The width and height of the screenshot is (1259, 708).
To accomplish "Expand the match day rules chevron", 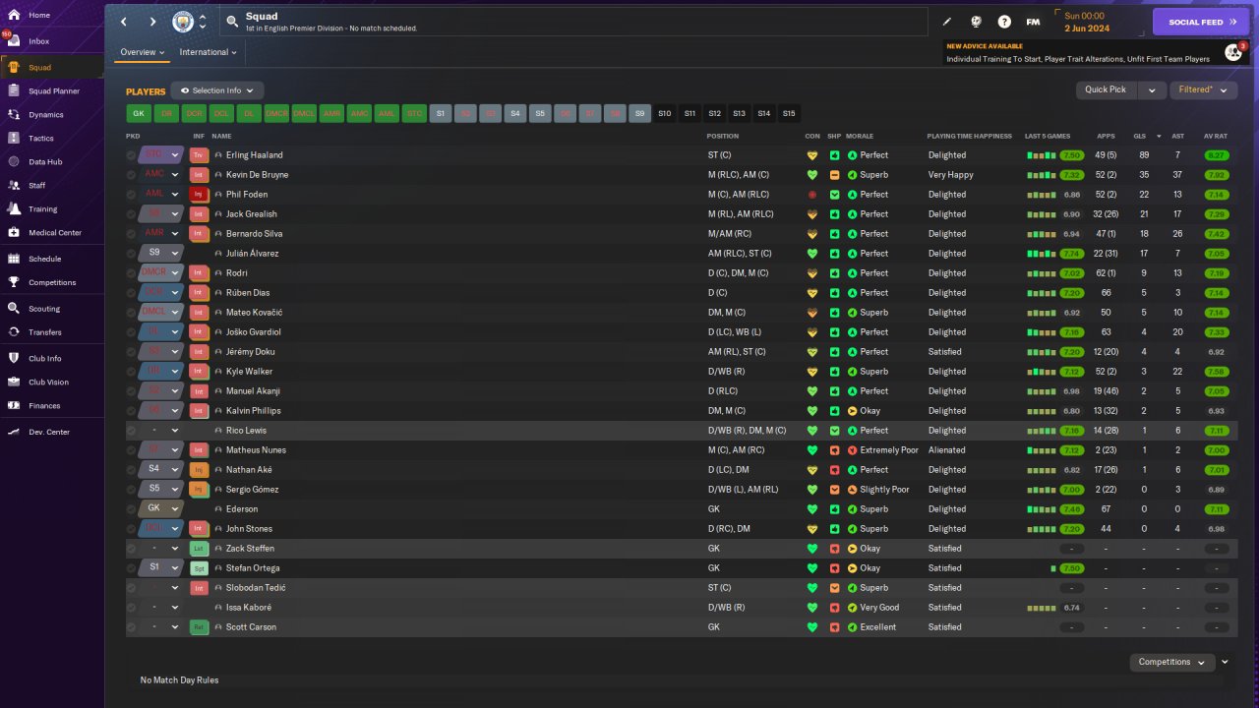I will coord(1225,662).
